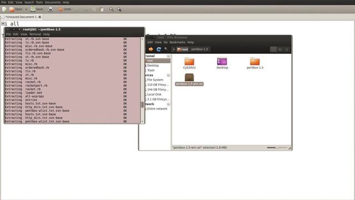Click the 'Hi all' text in the editor
Screen dimensions: 355x200
[10, 23]
